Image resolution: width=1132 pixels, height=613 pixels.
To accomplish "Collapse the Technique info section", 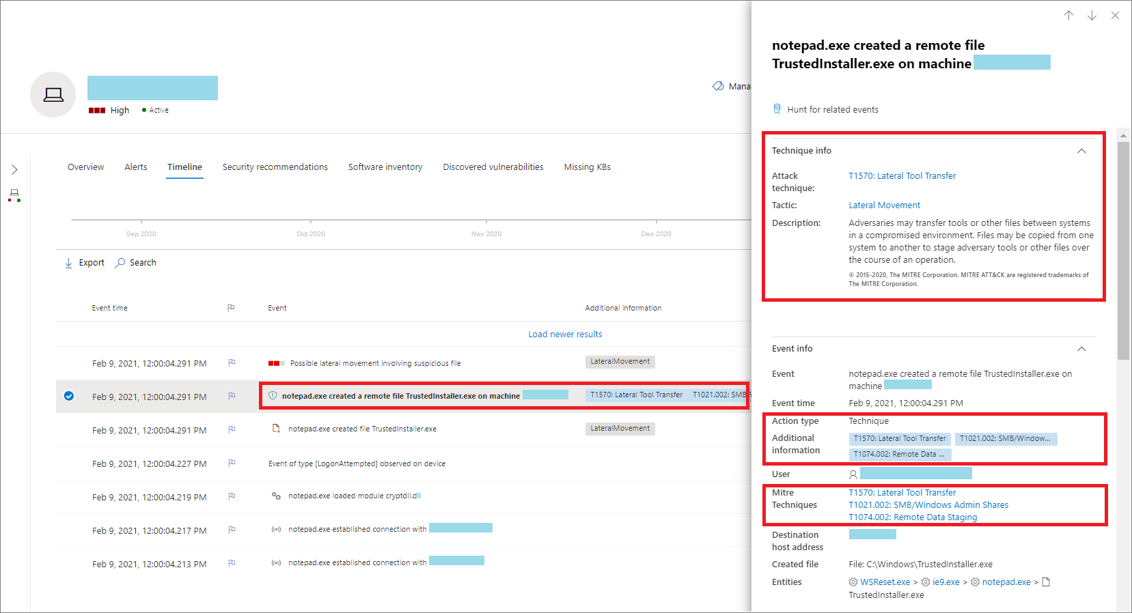I will pyautogui.click(x=1081, y=151).
